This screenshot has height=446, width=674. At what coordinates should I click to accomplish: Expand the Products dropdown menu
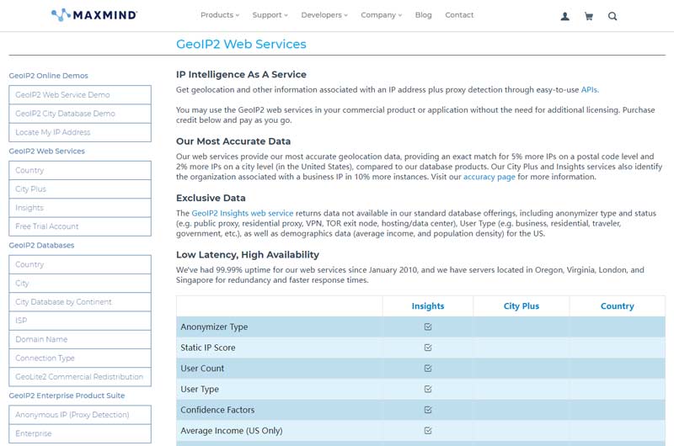[x=219, y=15]
